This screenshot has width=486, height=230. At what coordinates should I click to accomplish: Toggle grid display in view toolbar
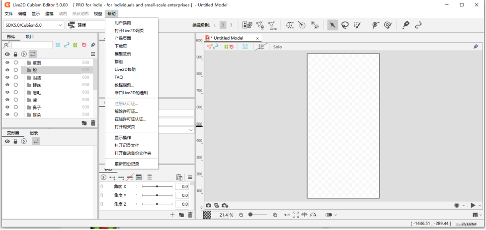point(261,47)
